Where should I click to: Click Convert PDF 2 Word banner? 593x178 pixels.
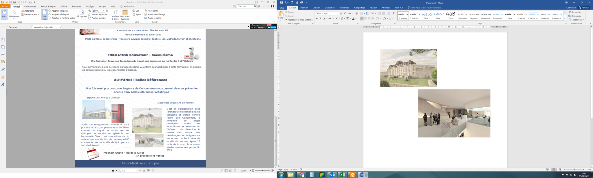[x=263, y=26]
